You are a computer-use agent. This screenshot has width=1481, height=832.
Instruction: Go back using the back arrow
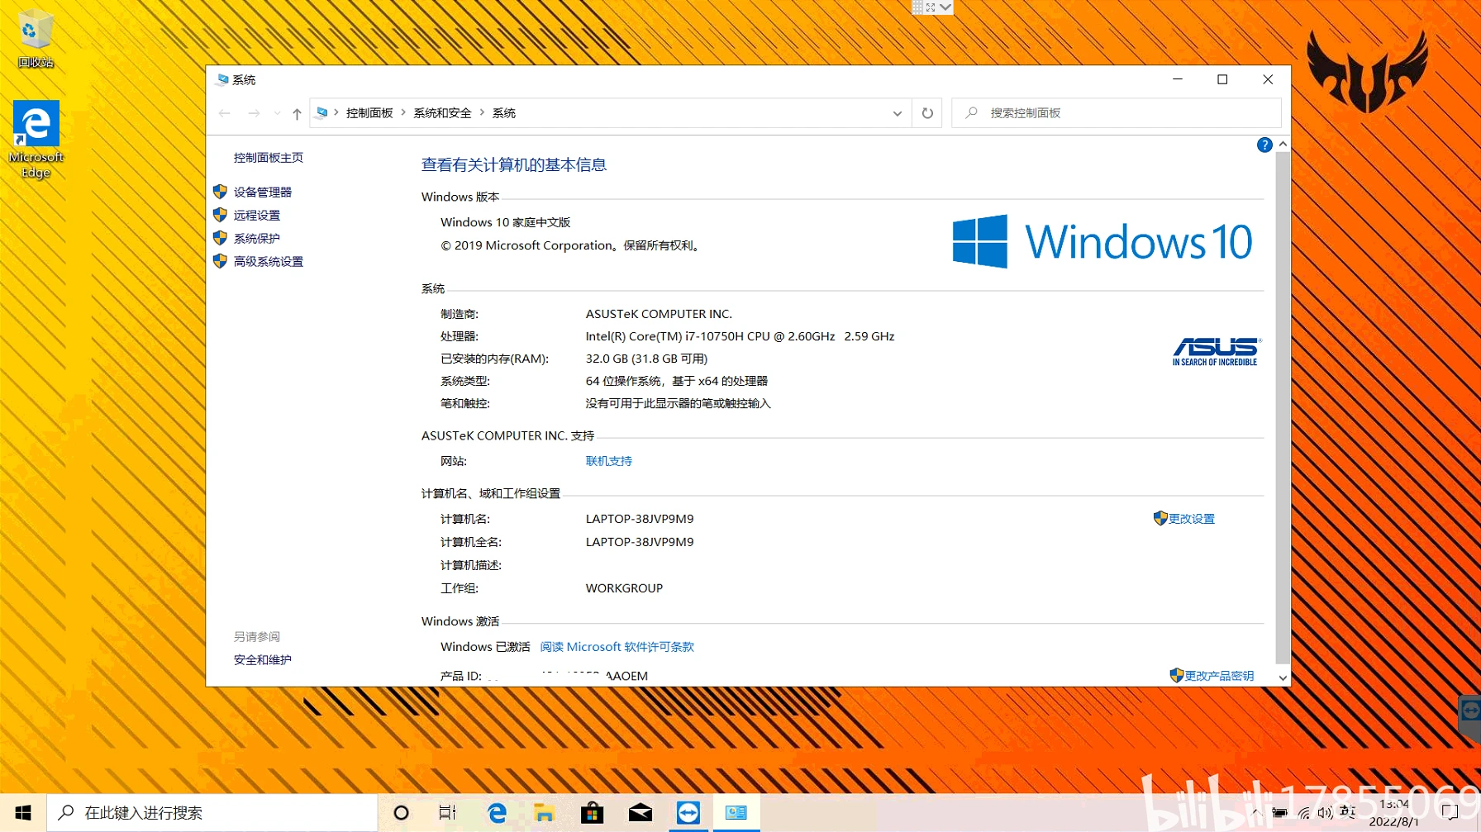(x=225, y=113)
